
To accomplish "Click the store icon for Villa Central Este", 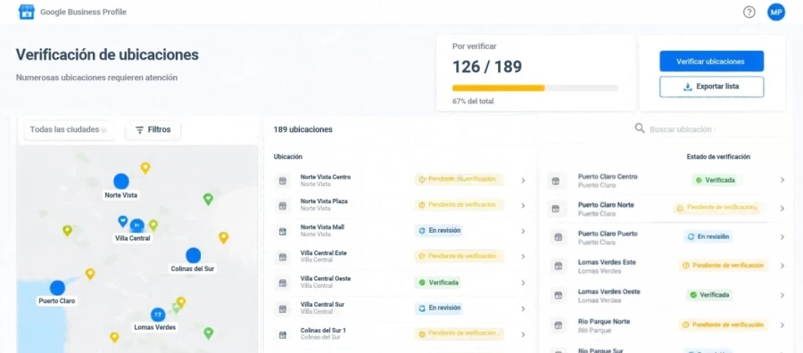I will [x=282, y=257].
